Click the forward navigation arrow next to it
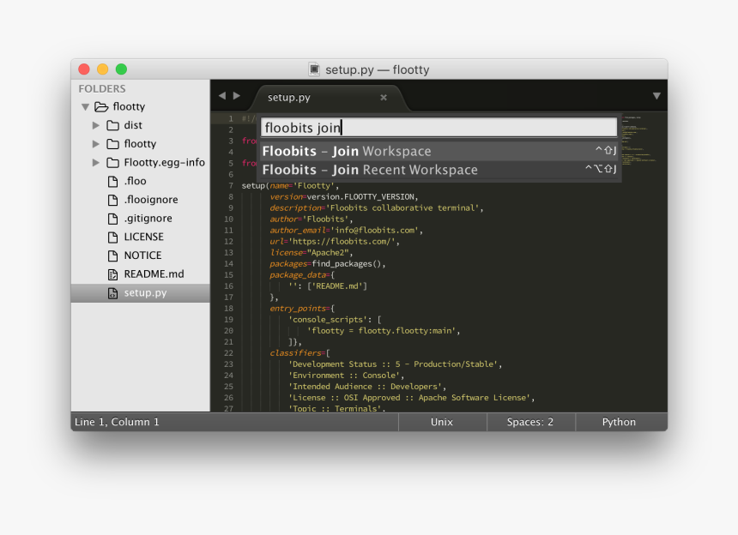 point(235,96)
